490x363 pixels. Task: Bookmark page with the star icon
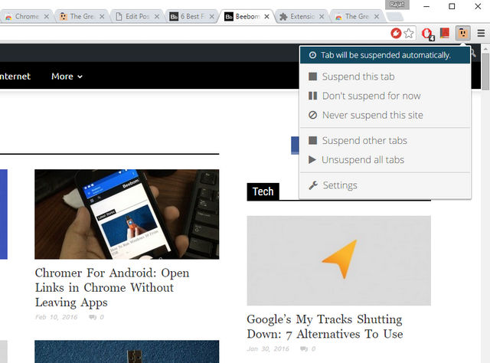coord(409,33)
